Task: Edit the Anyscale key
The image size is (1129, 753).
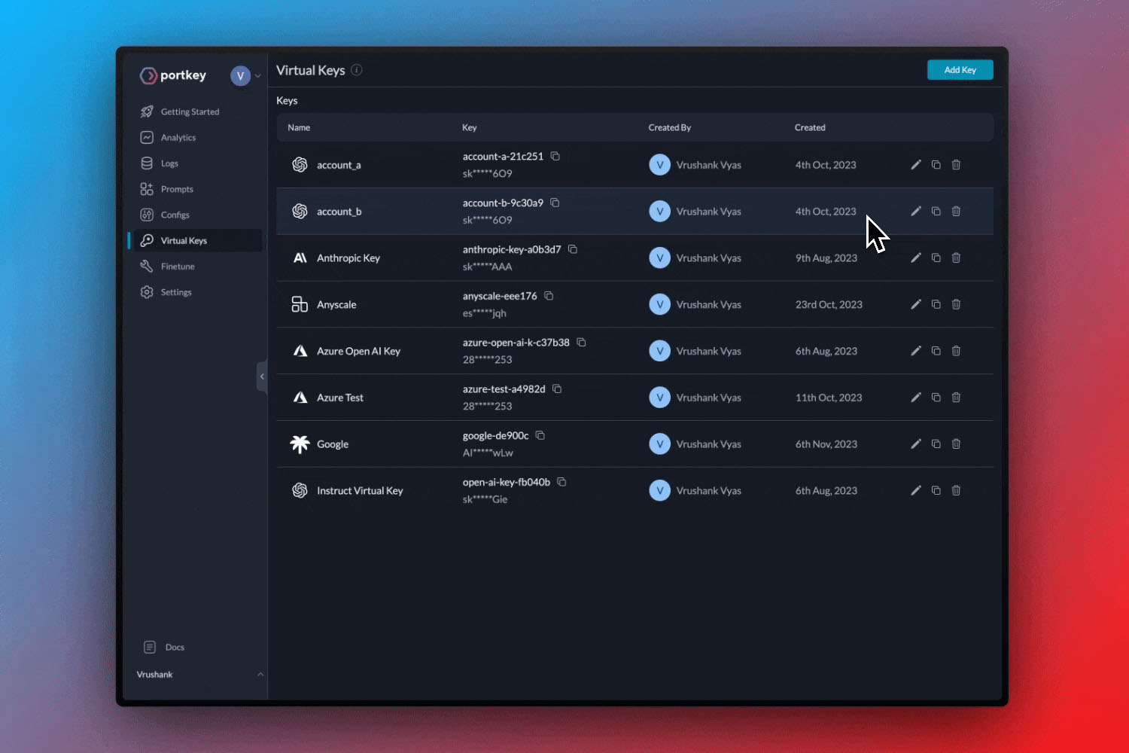Action: (916, 304)
